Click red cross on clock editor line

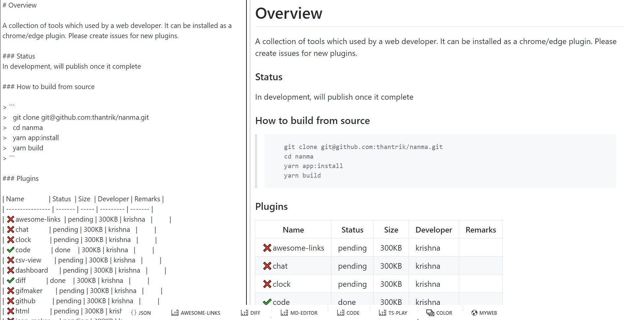(x=11, y=240)
